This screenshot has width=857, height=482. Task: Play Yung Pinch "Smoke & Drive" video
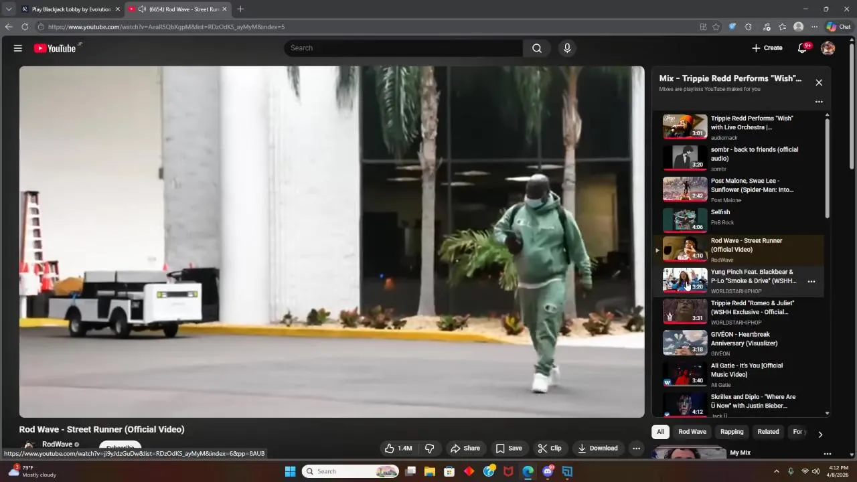[740, 281]
